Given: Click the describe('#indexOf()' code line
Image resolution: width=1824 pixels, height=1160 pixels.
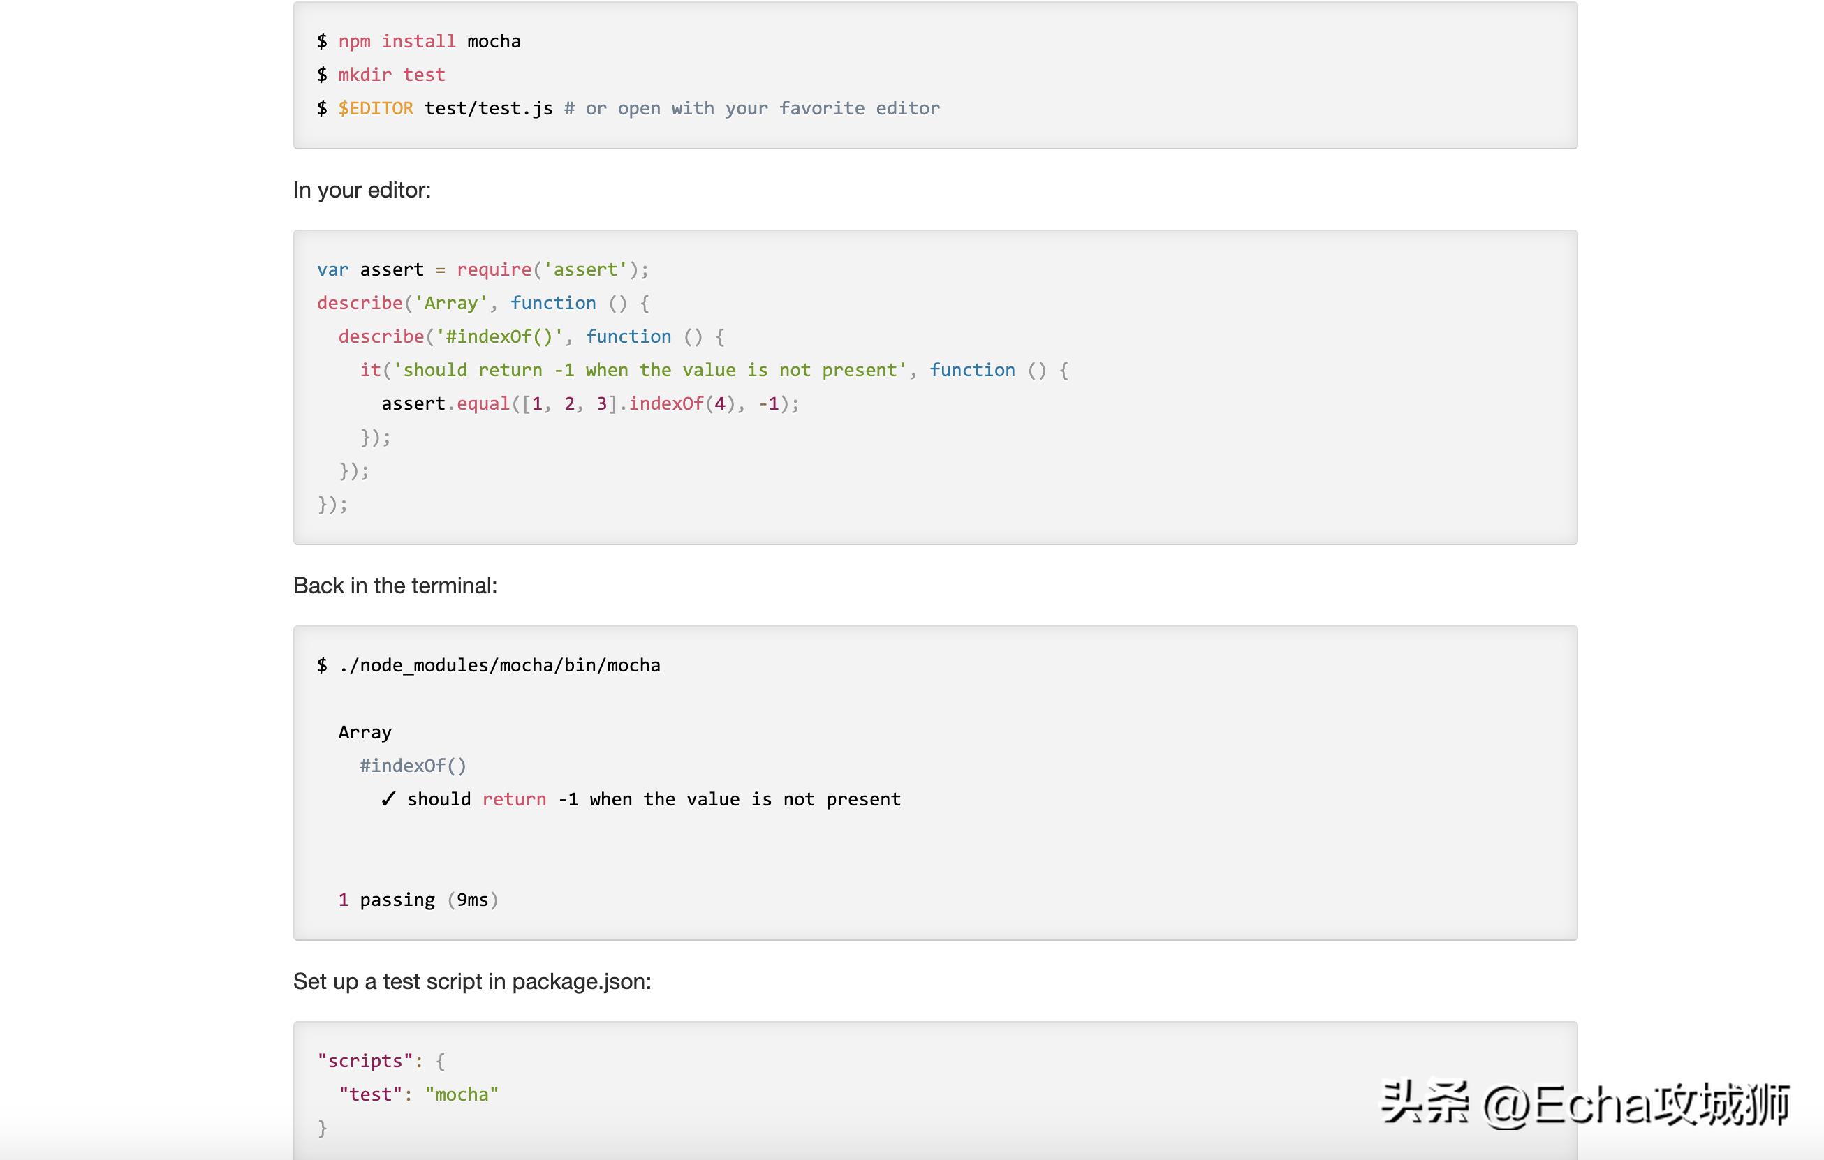Looking at the screenshot, I should click(530, 337).
